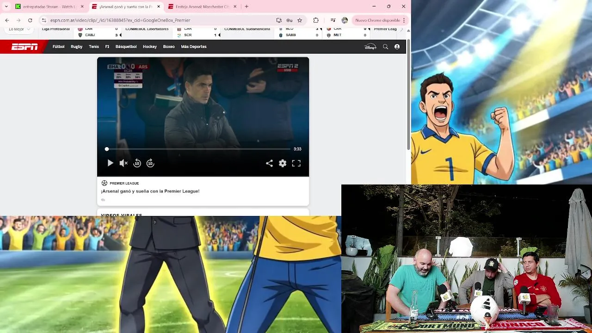The image size is (592, 333).
Task: Click the CONMEBOL Sudamericana scoreboard label
Action: (247, 29)
